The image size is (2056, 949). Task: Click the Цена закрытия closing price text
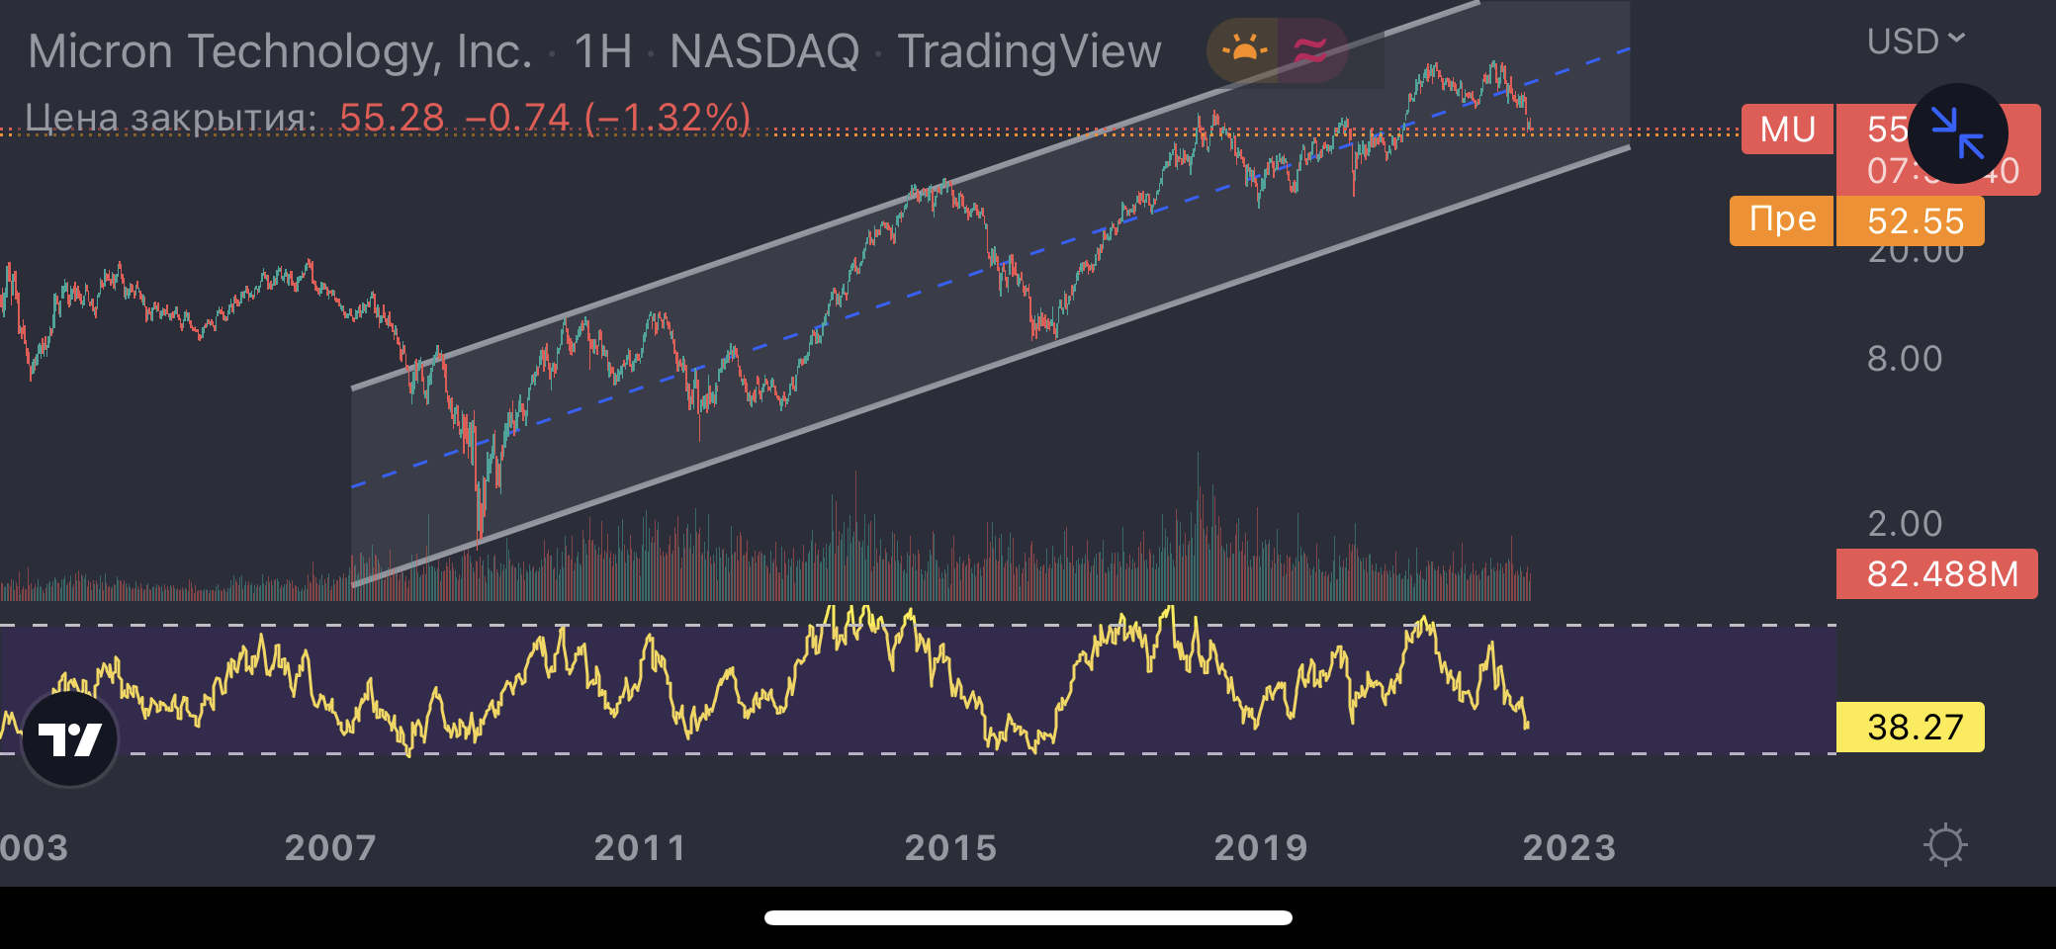(170, 118)
